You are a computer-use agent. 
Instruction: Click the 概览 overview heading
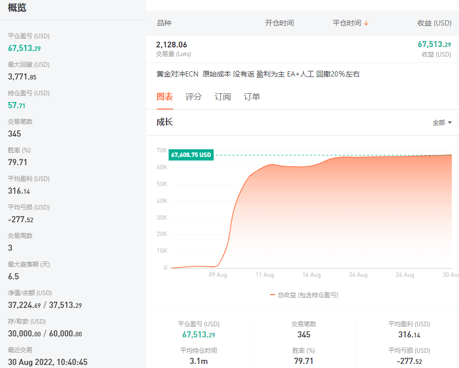[17, 7]
